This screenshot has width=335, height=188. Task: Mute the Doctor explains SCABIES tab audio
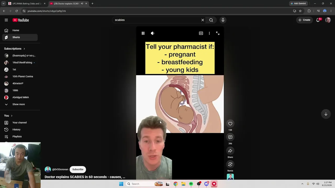tap(82, 4)
